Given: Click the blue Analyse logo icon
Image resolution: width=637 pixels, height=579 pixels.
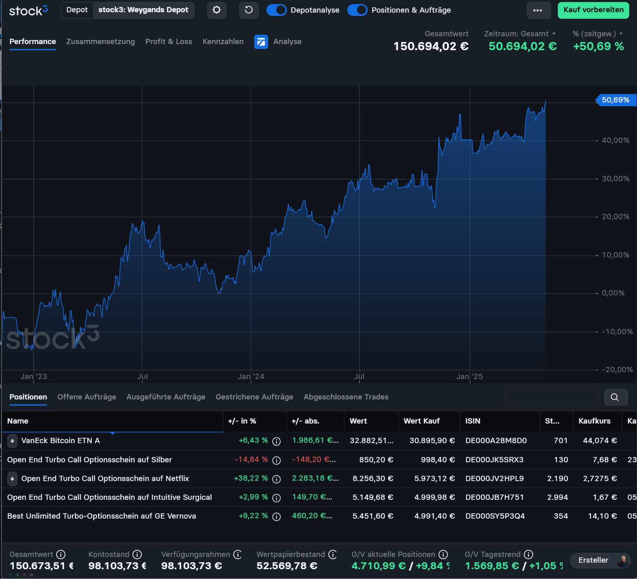Looking at the screenshot, I should 261,42.
